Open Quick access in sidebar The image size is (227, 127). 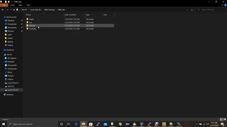point(11,17)
